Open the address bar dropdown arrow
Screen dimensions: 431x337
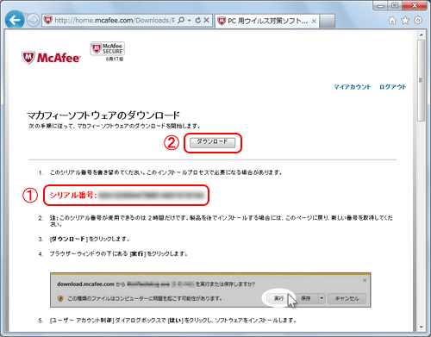(x=189, y=21)
